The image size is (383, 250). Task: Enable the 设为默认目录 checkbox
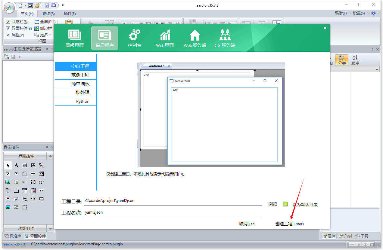pos(285,204)
